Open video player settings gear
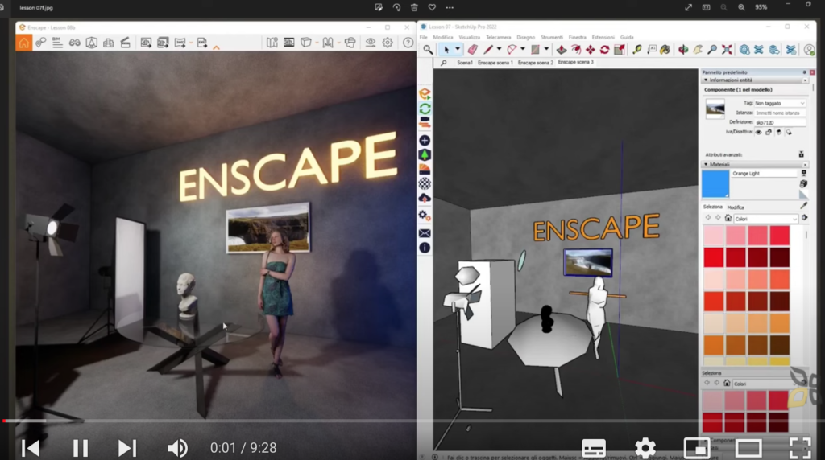This screenshot has height=460, width=825. [645, 448]
